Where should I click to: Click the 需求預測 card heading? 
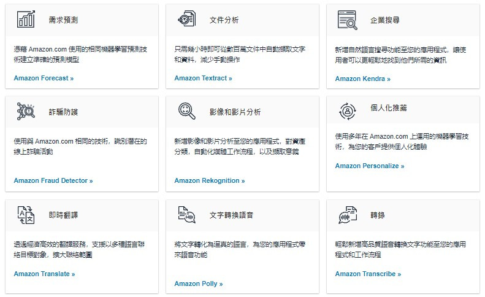pyautogui.click(x=63, y=20)
